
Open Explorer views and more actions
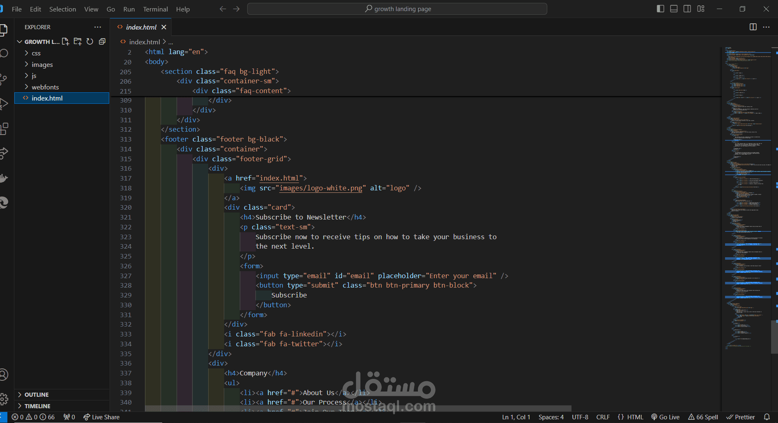(97, 27)
